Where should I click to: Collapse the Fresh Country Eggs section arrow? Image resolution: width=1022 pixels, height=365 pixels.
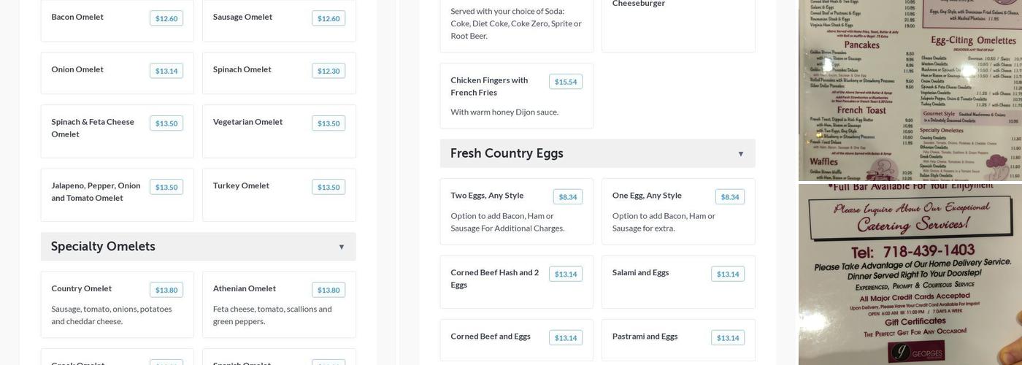coord(740,154)
